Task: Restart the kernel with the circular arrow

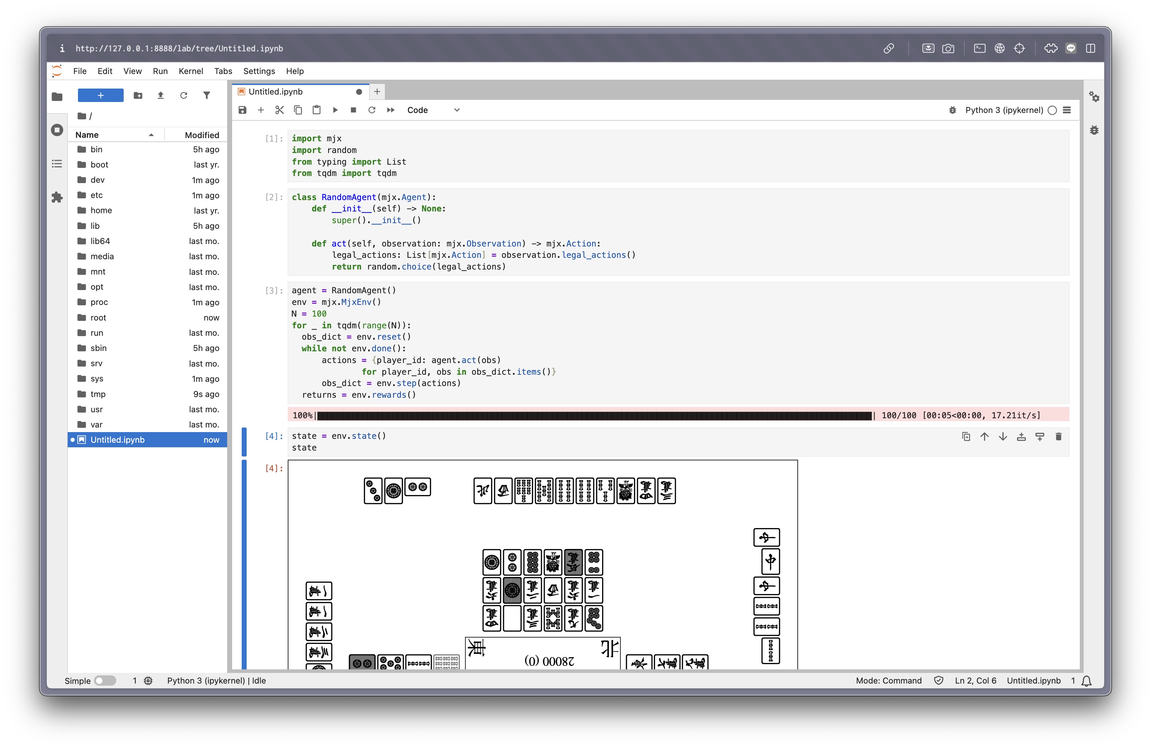Action: point(372,110)
